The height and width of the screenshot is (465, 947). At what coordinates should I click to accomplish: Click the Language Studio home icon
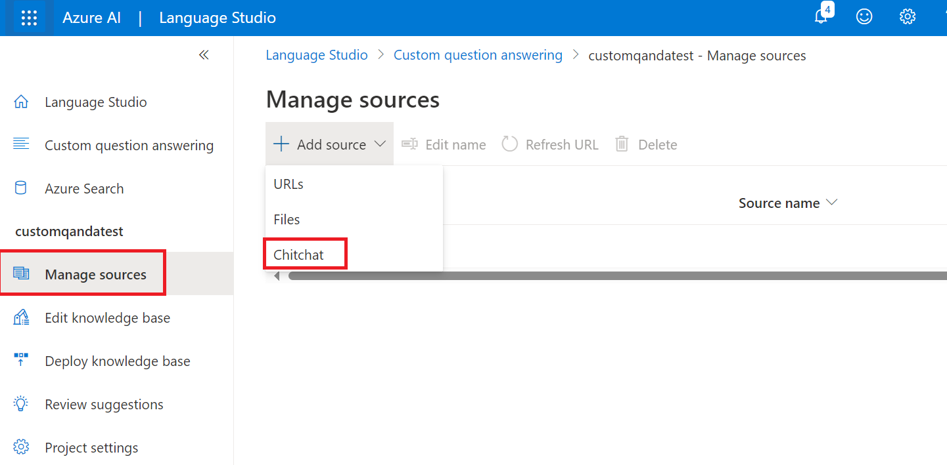pyautogui.click(x=21, y=102)
